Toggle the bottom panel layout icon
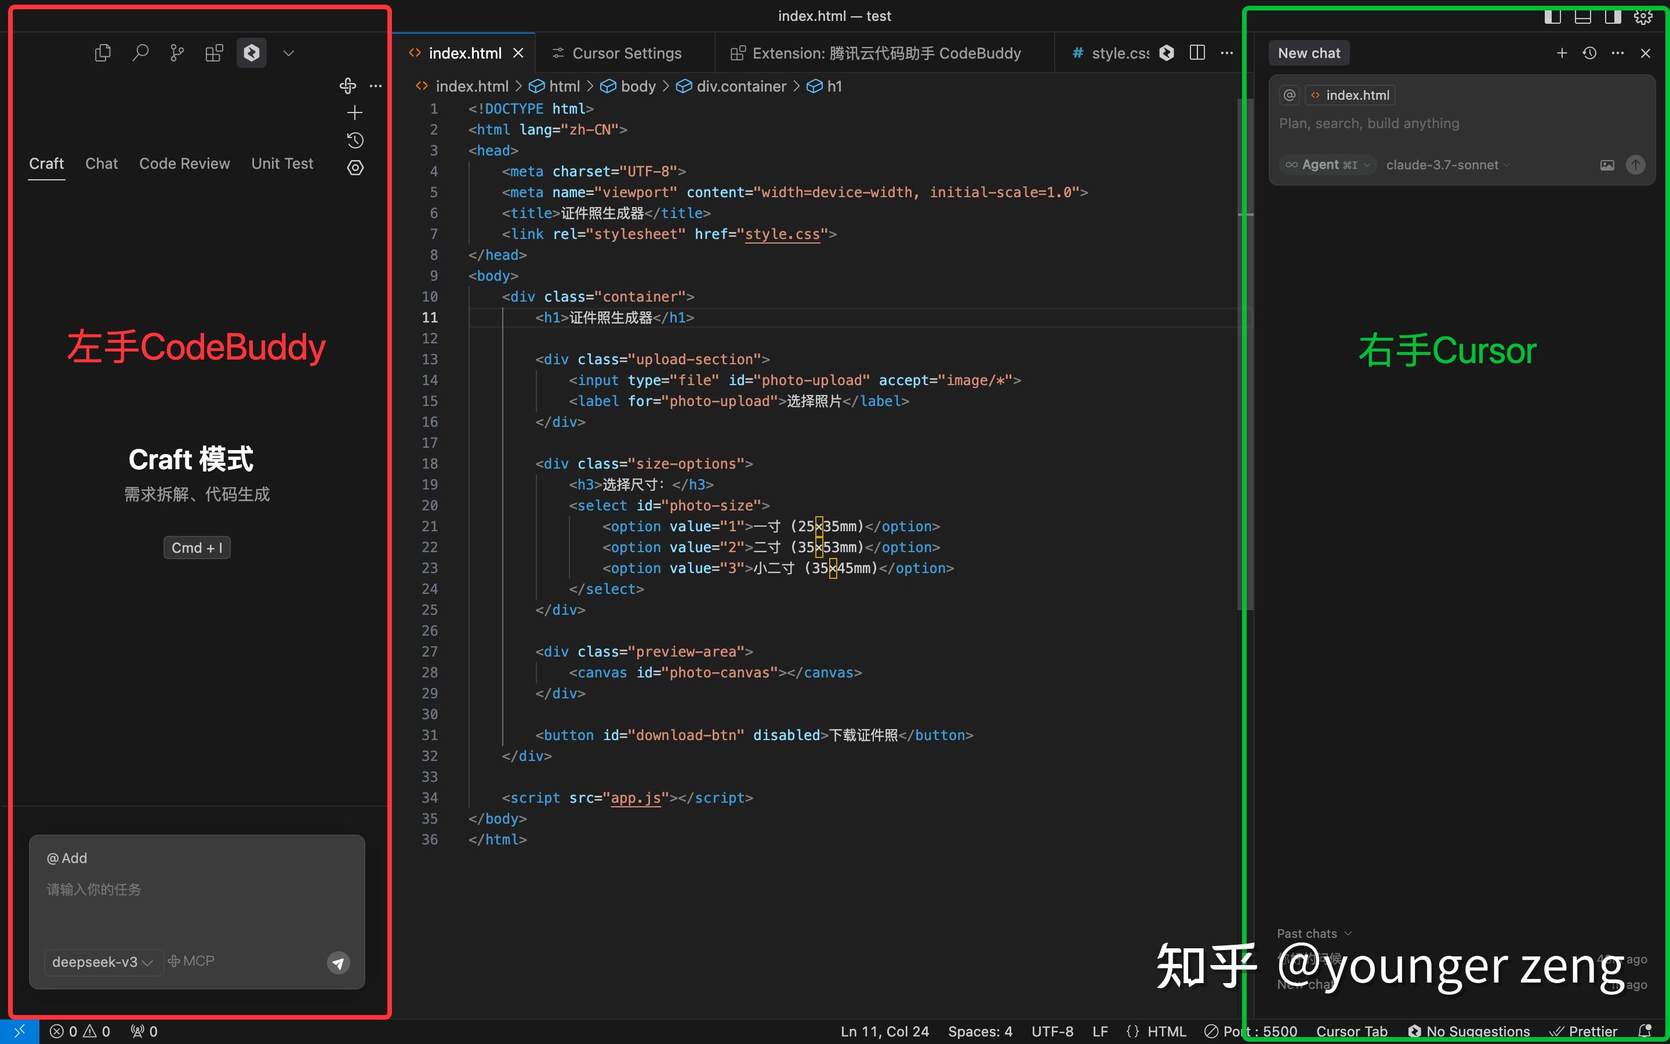 1583,17
